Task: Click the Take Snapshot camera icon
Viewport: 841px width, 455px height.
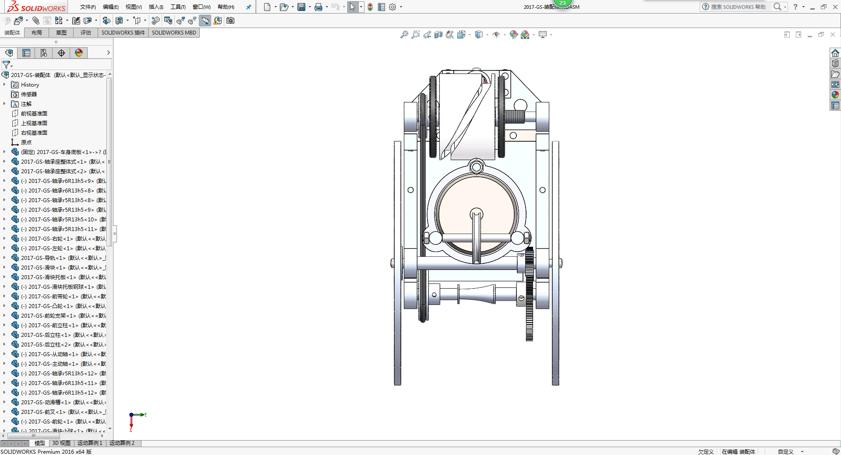Action: tap(230, 21)
